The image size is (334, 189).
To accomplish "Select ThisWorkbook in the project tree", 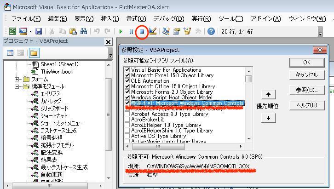I will coord(57,72).
